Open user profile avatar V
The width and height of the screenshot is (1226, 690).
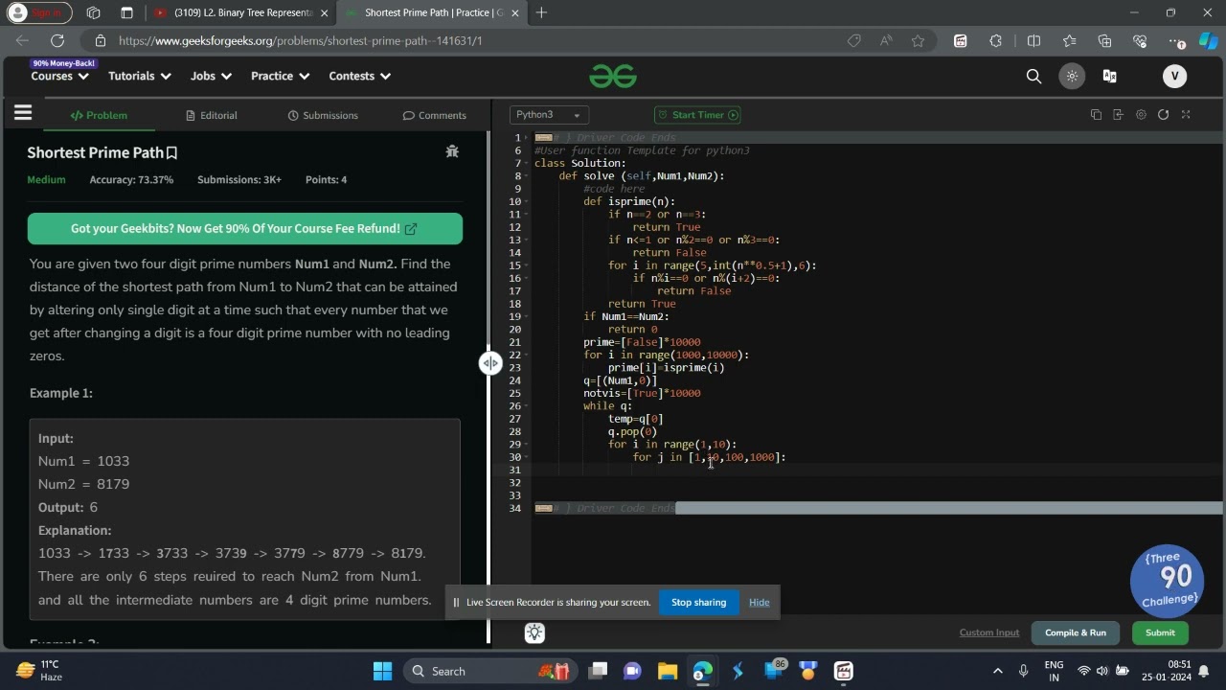pos(1174,77)
